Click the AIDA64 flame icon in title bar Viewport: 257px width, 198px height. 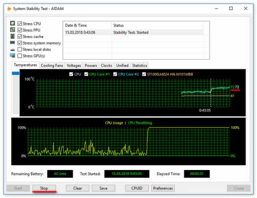pyautogui.click(x=9, y=9)
